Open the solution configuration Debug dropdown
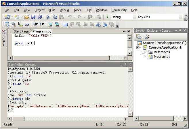This screenshot has height=129, width=189. click(135, 17)
